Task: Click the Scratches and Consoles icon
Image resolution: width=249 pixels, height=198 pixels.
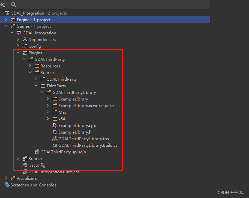Action: coord(7,185)
